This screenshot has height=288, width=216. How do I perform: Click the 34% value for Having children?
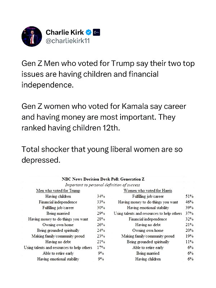[101, 196]
